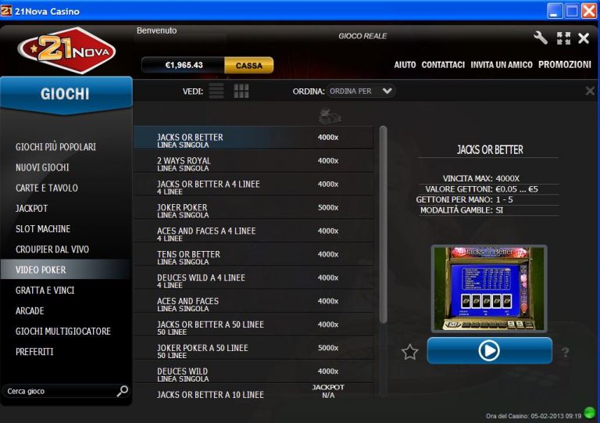Select Deuces Wild a 4 Linee row

[x=254, y=278]
